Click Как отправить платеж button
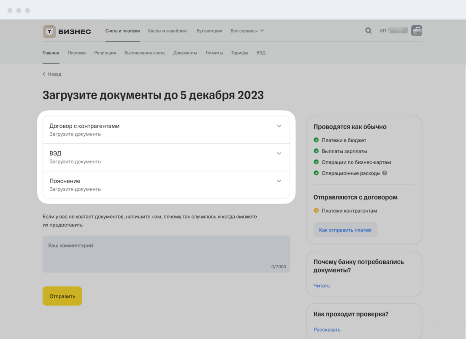The width and height of the screenshot is (466, 339). pyautogui.click(x=345, y=230)
